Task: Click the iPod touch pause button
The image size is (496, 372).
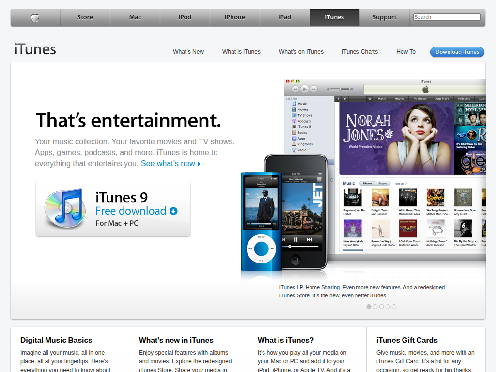Action: coord(296,239)
